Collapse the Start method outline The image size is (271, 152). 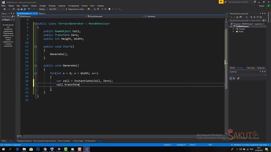(x=36, y=46)
